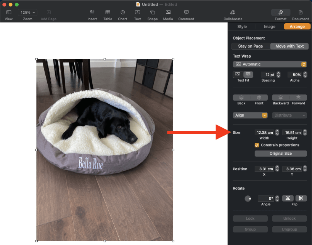Click the rotation Angle dial

[x=248, y=199]
